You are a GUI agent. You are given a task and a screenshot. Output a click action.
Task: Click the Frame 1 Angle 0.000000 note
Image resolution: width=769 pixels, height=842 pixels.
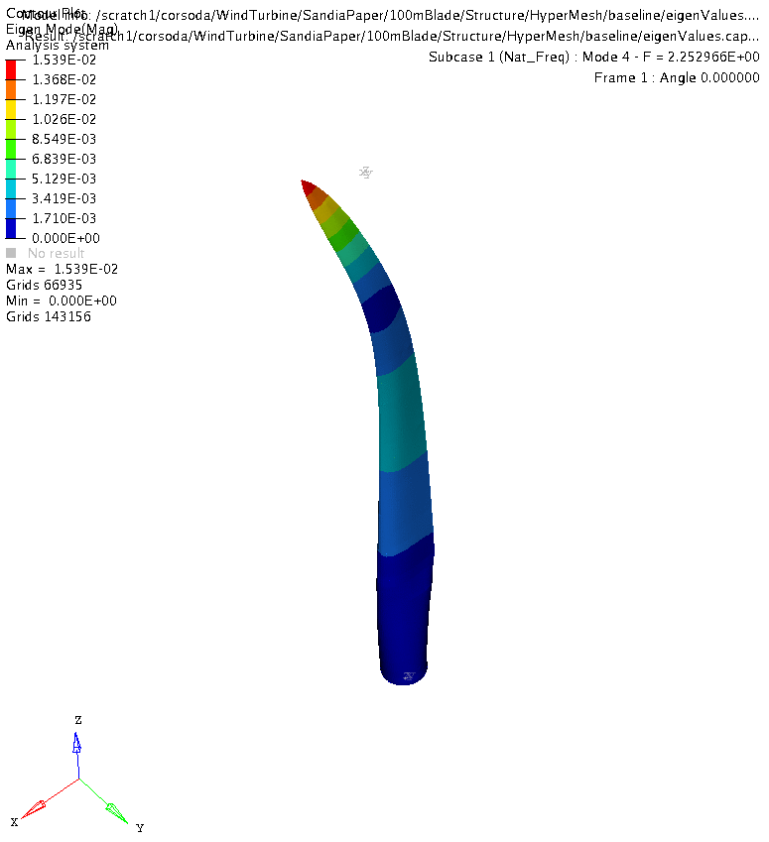677,78
